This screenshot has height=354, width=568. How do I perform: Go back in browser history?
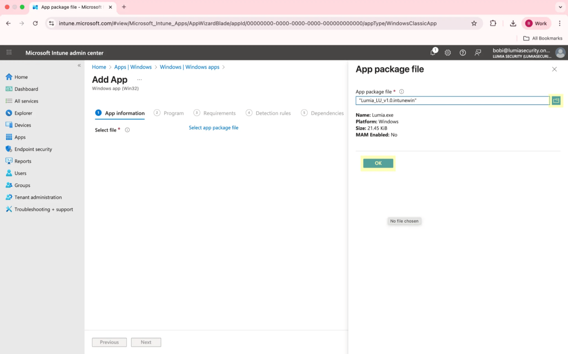[x=8, y=23]
